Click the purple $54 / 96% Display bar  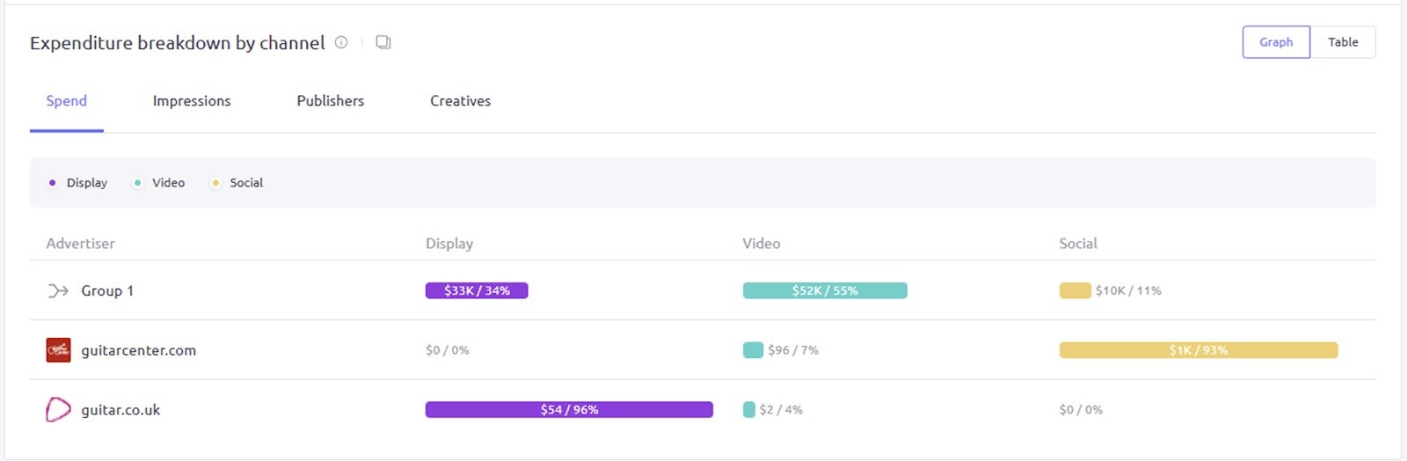569,410
